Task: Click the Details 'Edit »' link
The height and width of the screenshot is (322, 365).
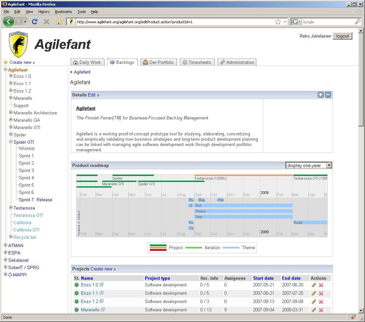Action: click(x=93, y=95)
